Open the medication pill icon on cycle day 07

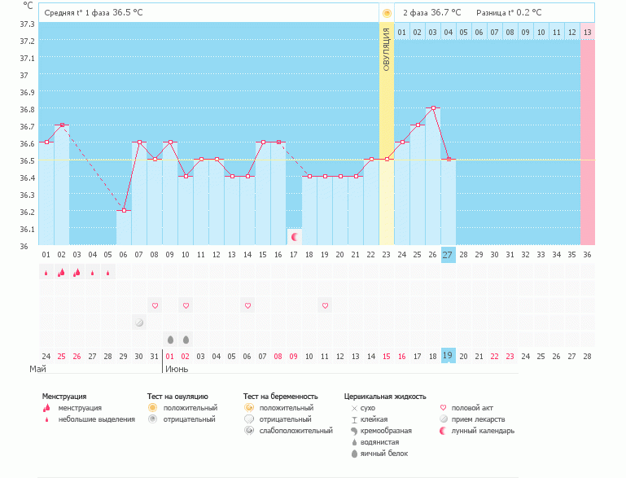(139, 322)
